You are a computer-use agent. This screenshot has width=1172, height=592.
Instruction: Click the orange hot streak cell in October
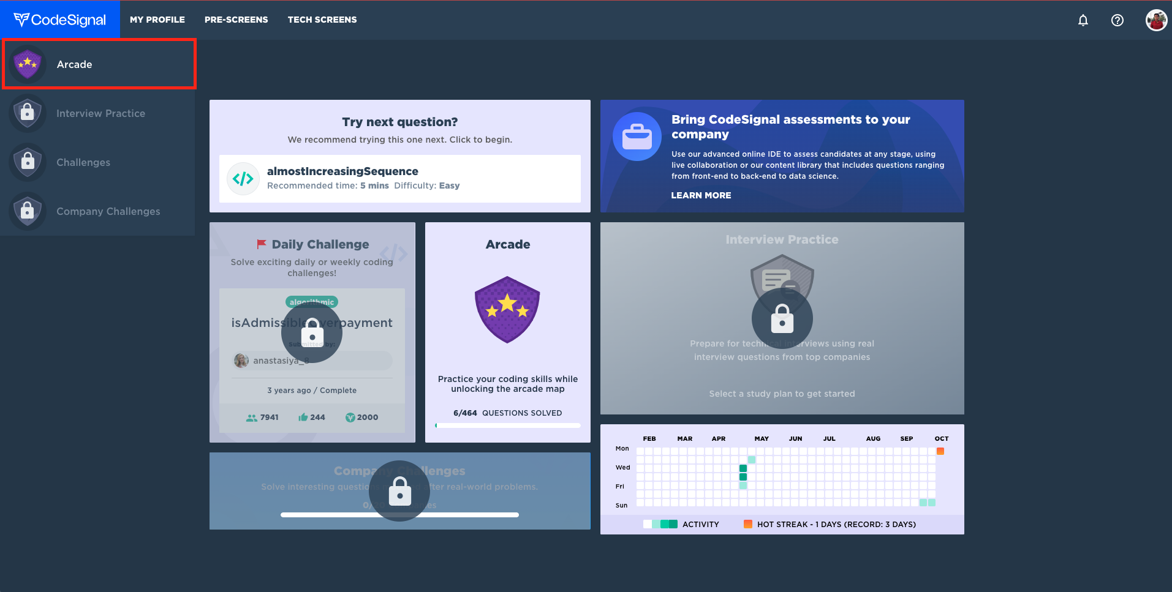[940, 451]
